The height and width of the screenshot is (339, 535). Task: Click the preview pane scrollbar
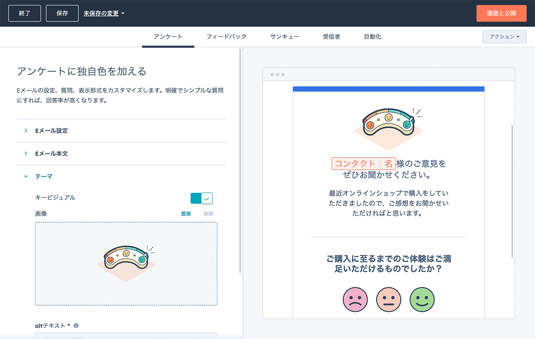pyautogui.click(x=512, y=191)
